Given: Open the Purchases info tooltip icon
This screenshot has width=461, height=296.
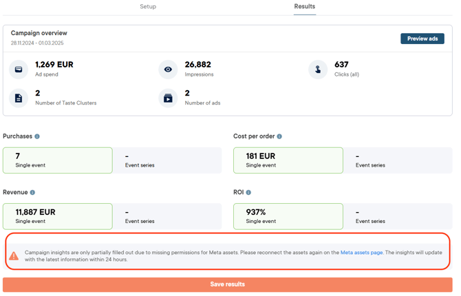Looking at the screenshot, I should [37, 136].
